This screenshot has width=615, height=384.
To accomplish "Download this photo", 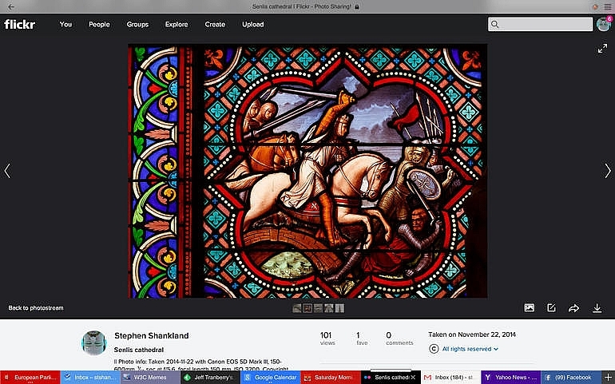I will point(597,308).
